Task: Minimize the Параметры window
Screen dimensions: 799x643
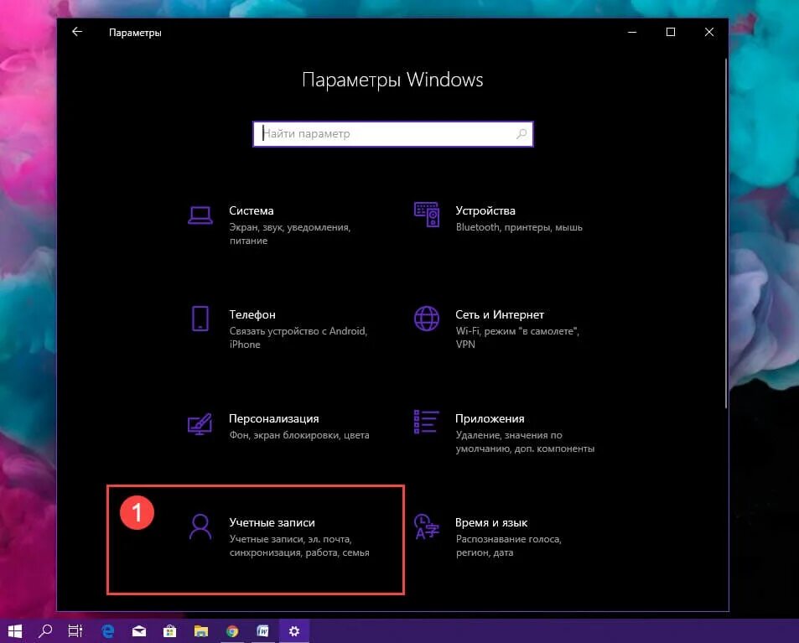Action: click(632, 32)
